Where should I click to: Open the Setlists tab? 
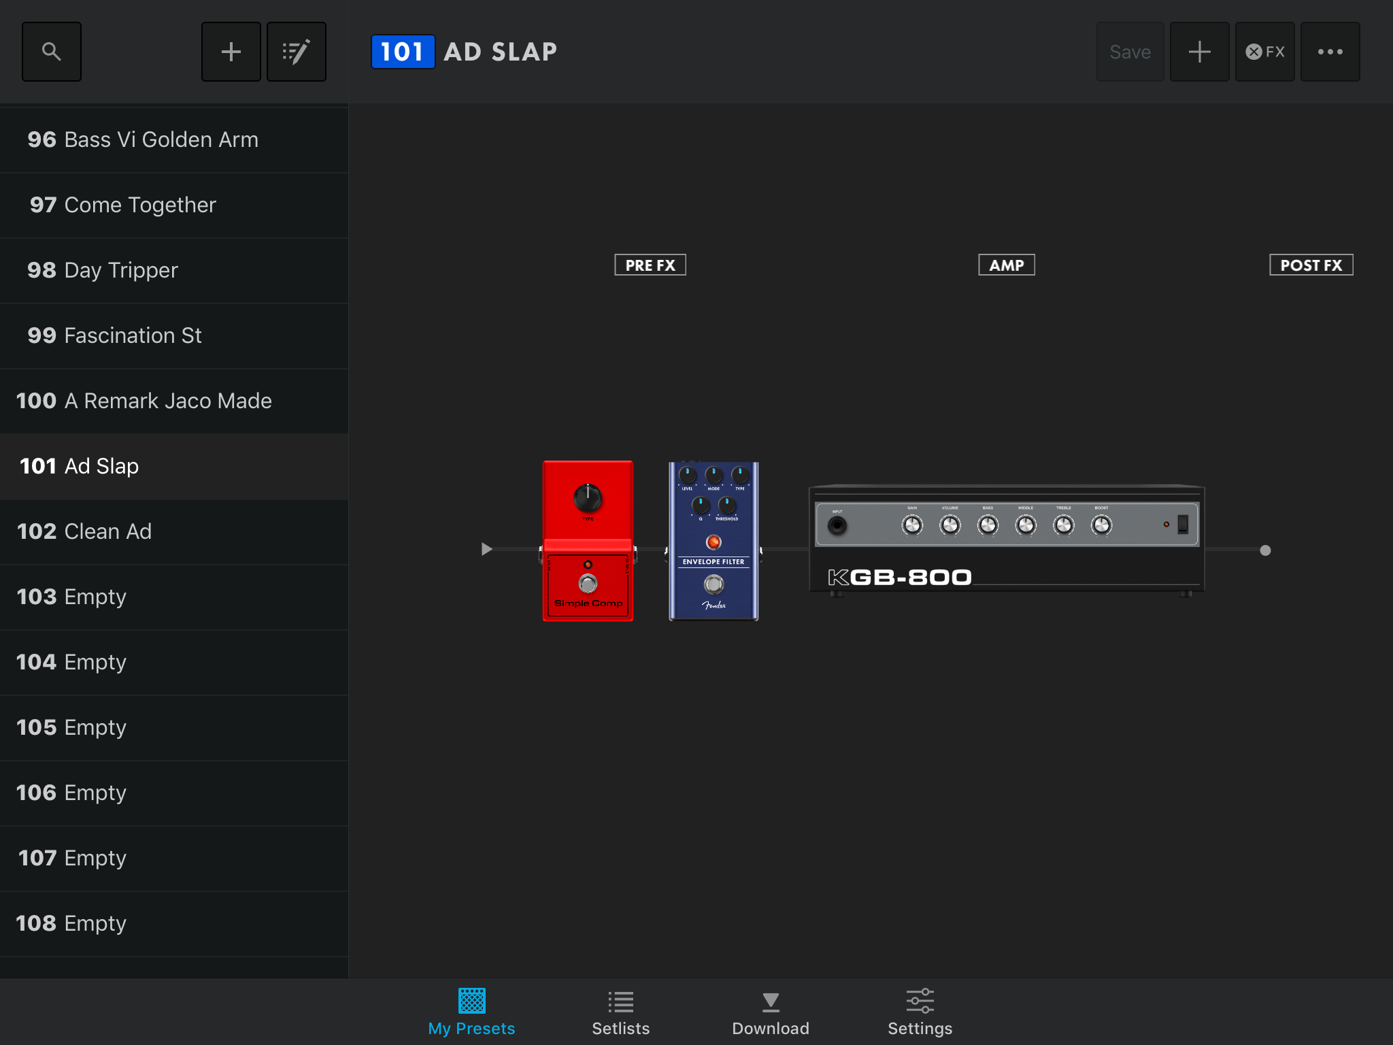621,1012
